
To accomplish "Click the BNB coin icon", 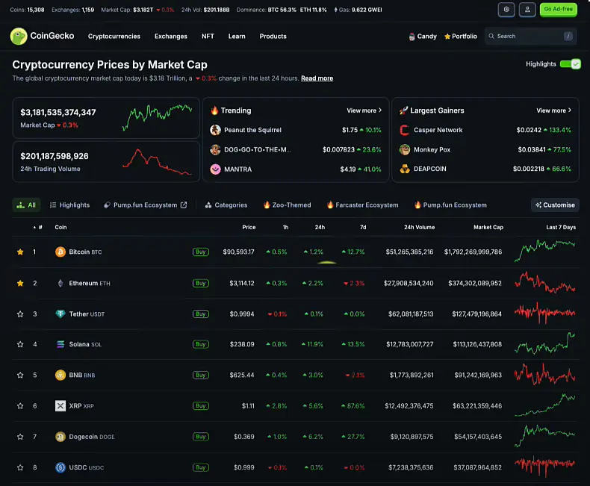I will click(60, 375).
